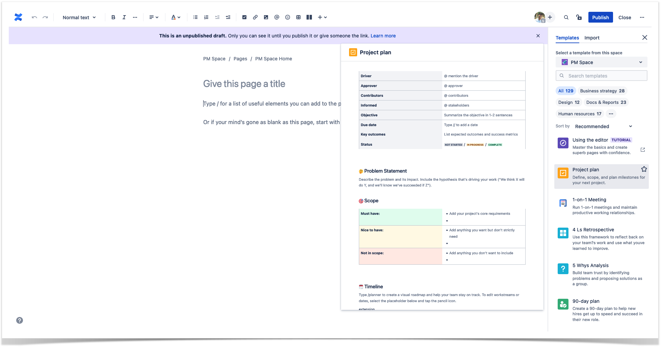The width and height of the screenshot is (663, 348).
Task: Insert a numbered list
Action: 206,17
